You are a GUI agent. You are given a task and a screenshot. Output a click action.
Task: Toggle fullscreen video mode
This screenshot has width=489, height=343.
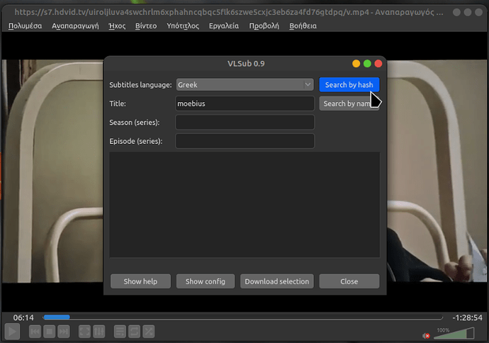pos(84,331)
